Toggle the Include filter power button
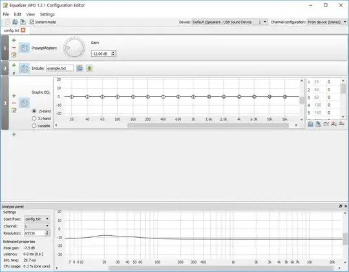Screen dimensions: 349x272 pyautogui.click(x=24, y=68)
